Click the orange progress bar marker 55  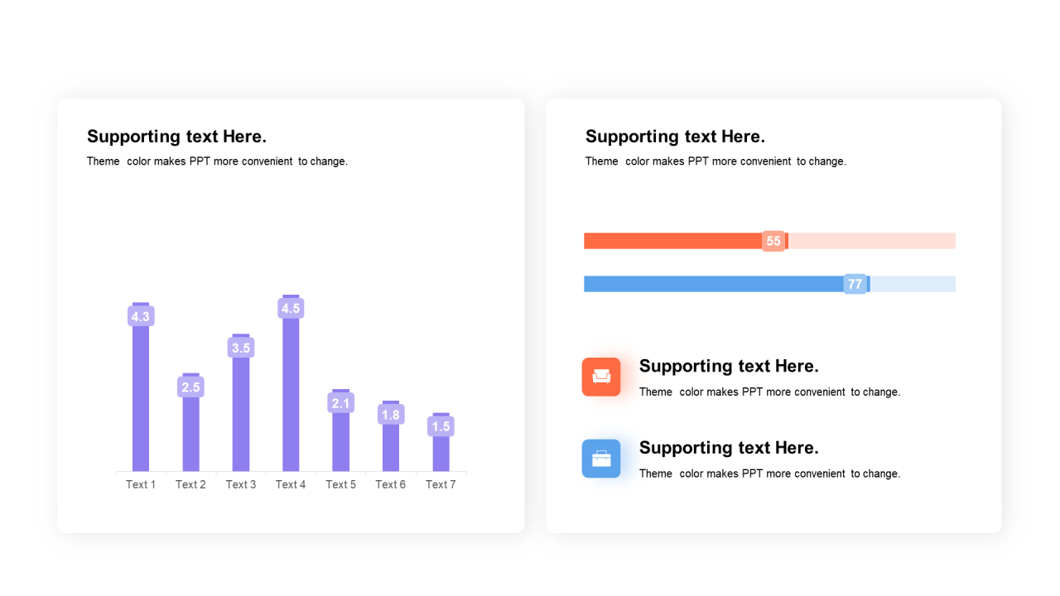point(773,241)
